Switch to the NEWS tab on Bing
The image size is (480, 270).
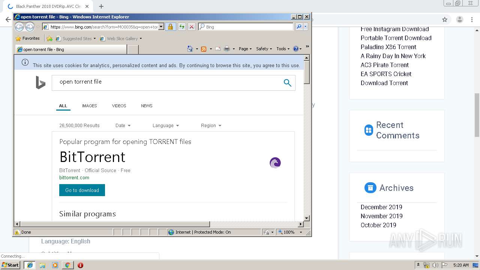point(147,106)
